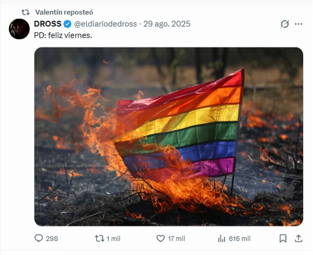Click the DROSS display name
Image resolution: width=313 pixels, height=255 pixels.
coord(48,24)
